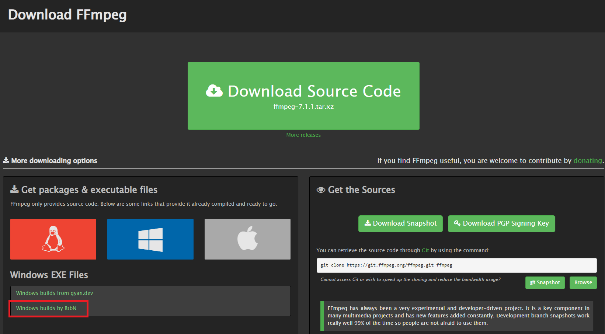Click the Get the Sources heading

point(361,190)
